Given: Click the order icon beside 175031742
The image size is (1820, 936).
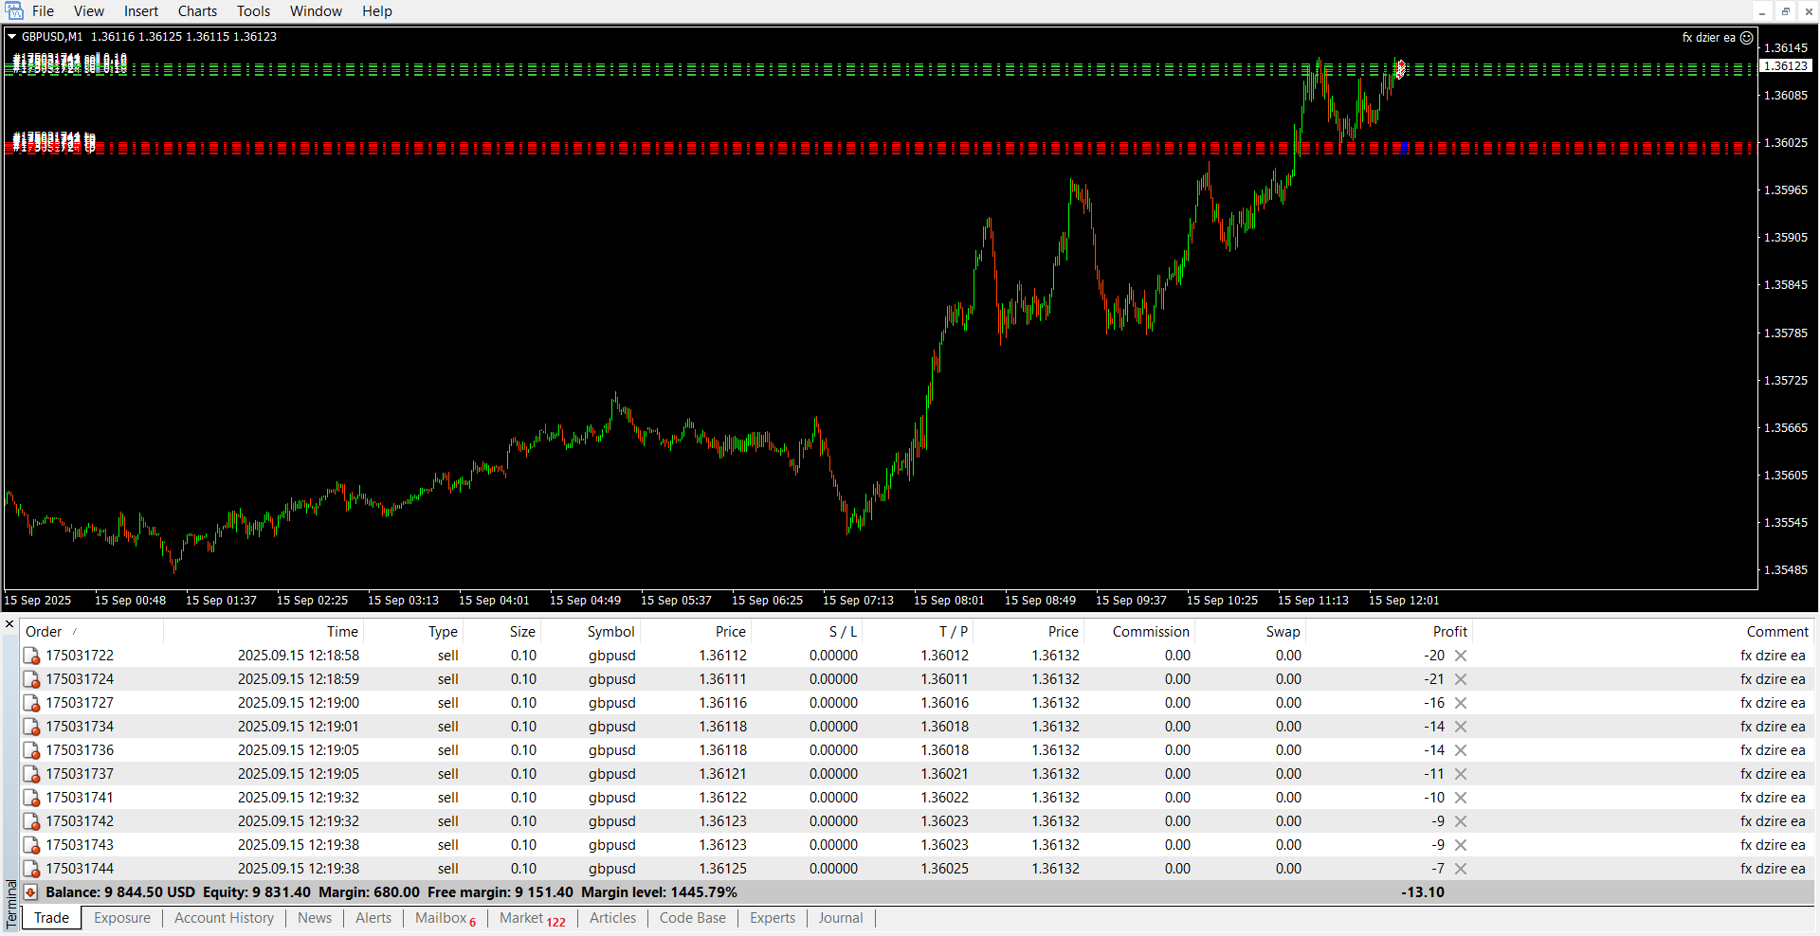Looking at the screenshot, I should click(x=31, y=821).
